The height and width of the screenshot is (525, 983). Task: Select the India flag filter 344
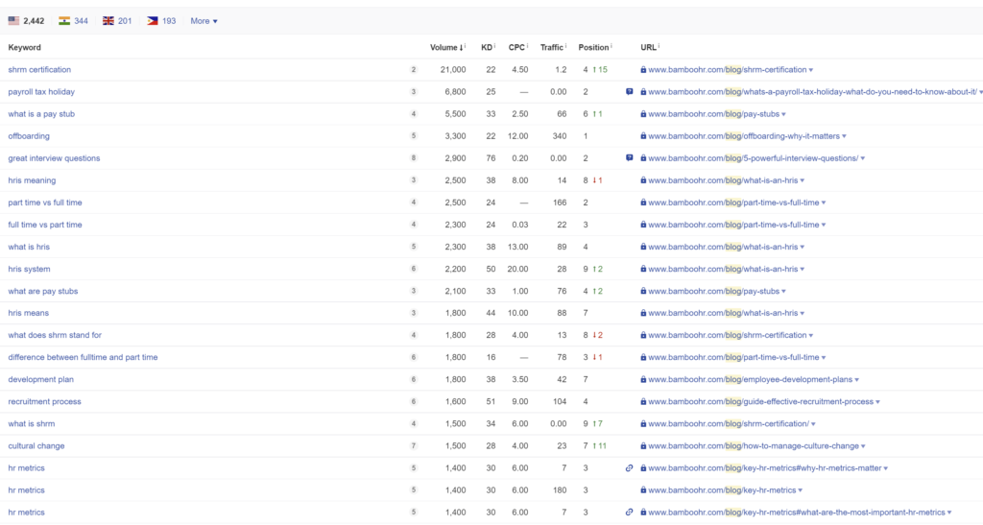[x=73, y=21]
